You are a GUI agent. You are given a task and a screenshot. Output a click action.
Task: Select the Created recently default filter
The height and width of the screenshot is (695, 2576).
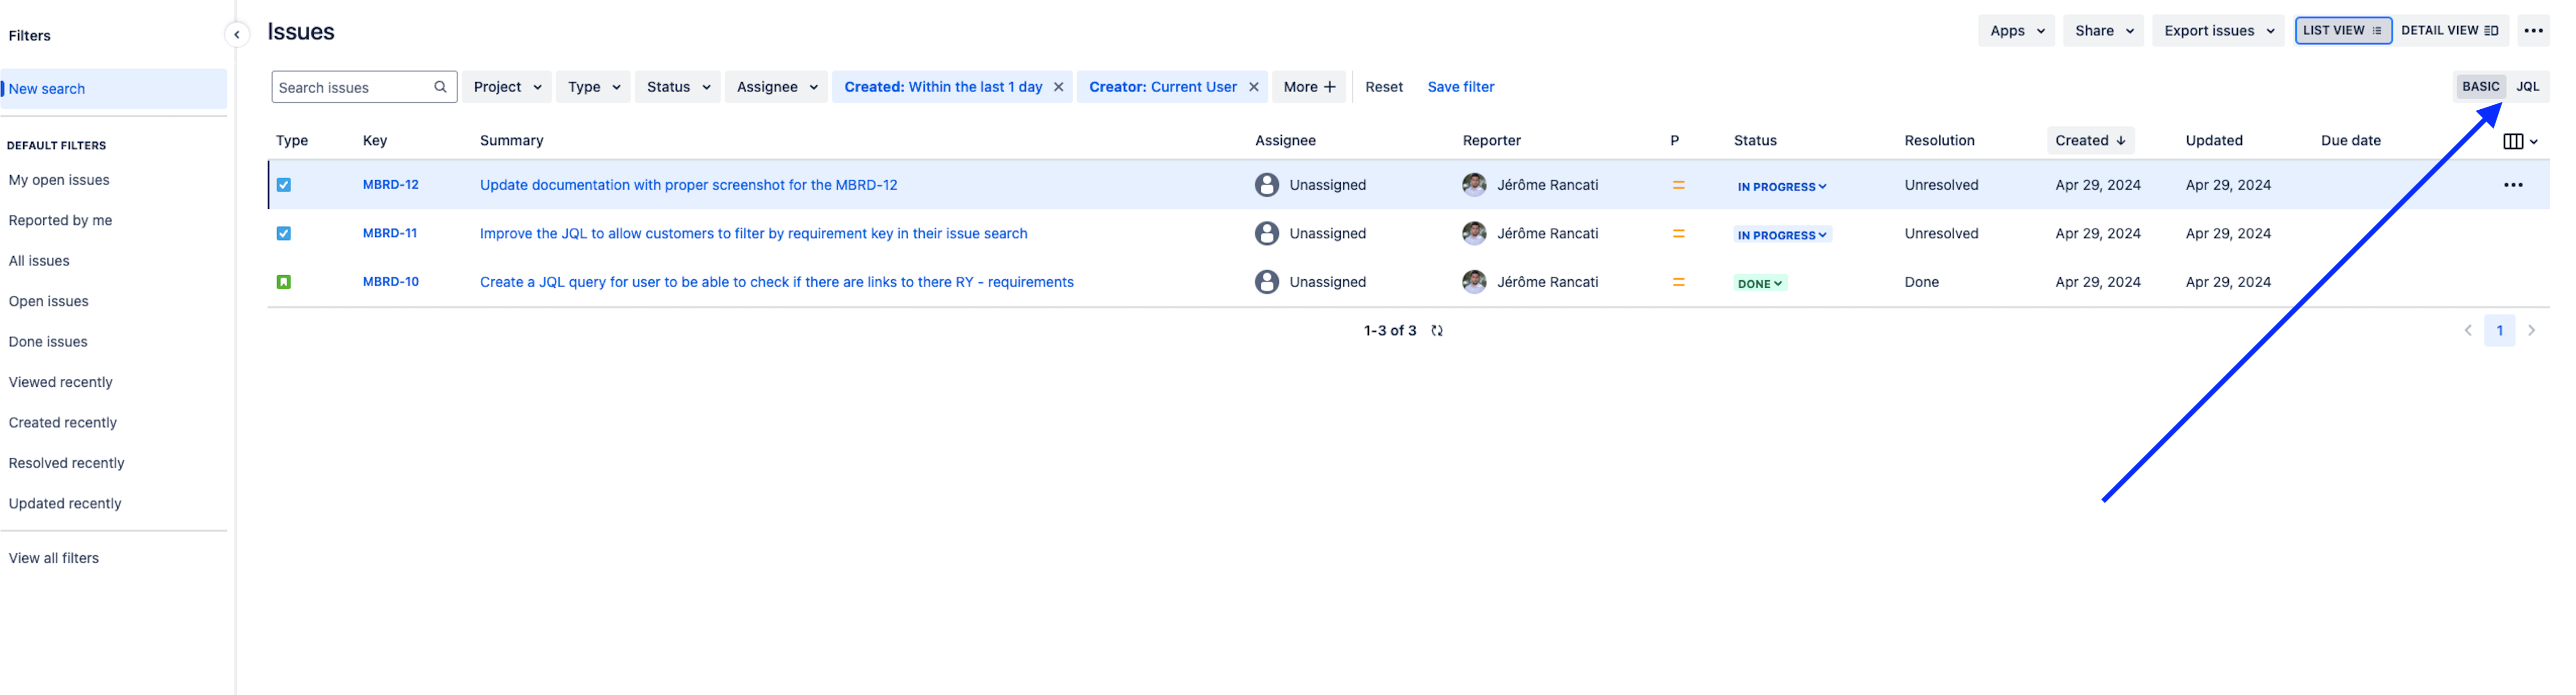63,422
